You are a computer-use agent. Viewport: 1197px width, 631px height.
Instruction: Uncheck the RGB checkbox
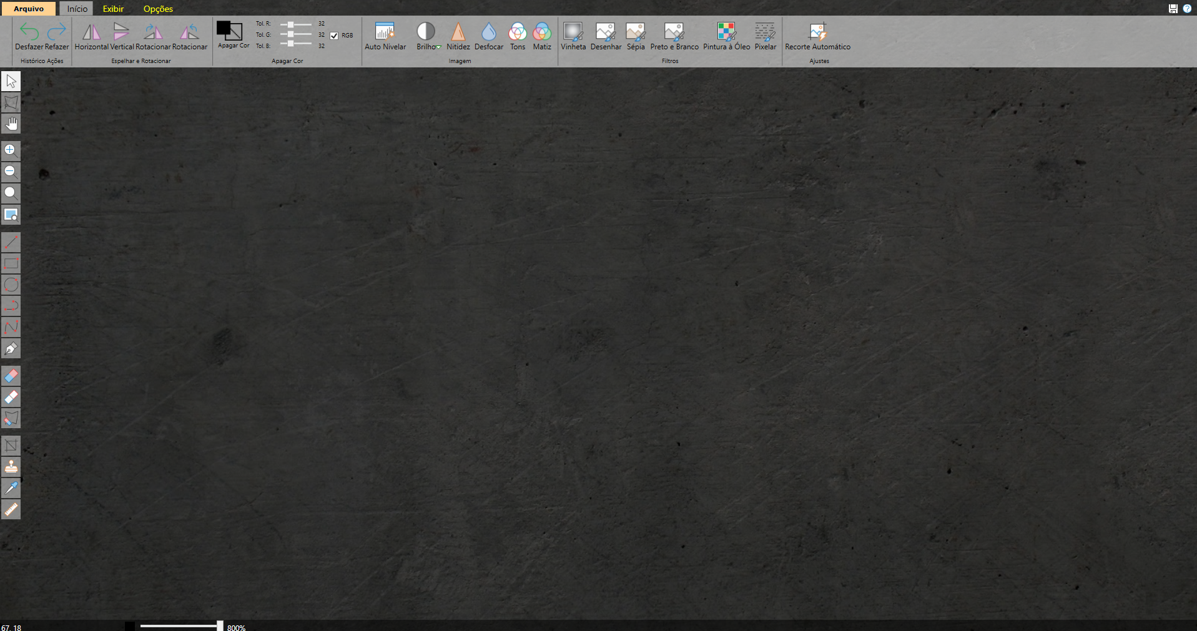click(334, 36)
